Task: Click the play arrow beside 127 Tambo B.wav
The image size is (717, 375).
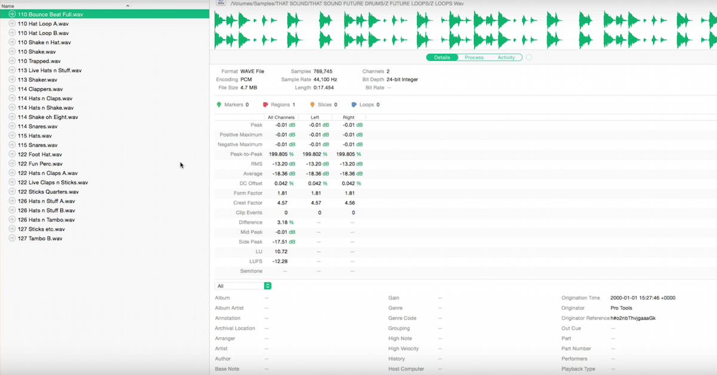Action: 13,238
